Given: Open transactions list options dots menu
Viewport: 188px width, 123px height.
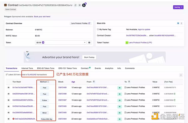Looking at the screenshot, I should point(181,75).
